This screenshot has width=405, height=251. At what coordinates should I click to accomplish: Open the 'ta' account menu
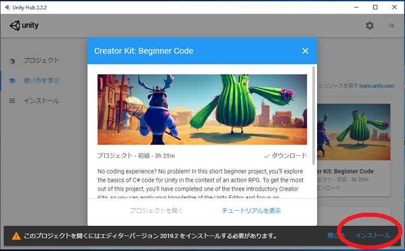[x=391, y=25]
